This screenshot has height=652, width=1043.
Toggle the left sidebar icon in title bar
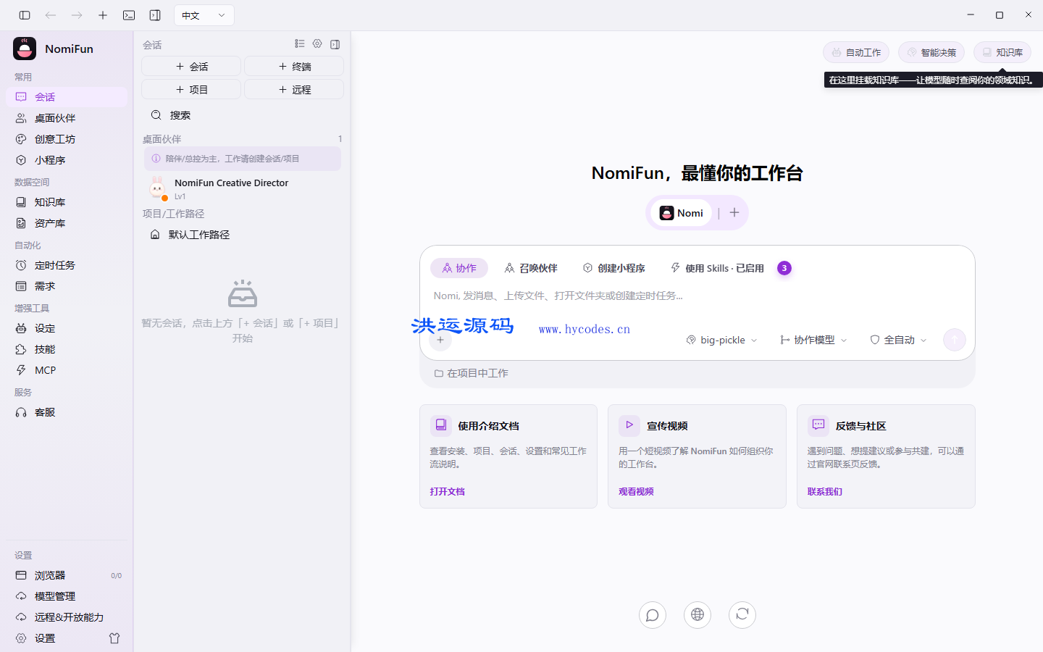click(x=25, y=15)
